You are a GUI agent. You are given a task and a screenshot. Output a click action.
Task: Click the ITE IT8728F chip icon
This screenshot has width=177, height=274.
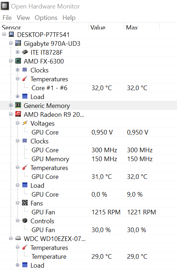pyautogui.click(x=25, y=52)
